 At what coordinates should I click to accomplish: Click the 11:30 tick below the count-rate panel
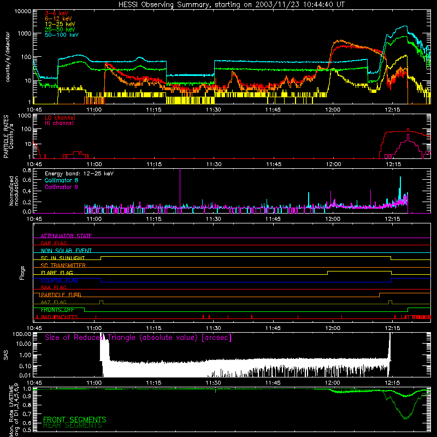pos(214,110)
